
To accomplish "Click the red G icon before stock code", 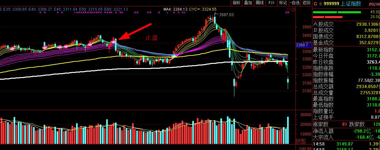I will pos(315,4).
